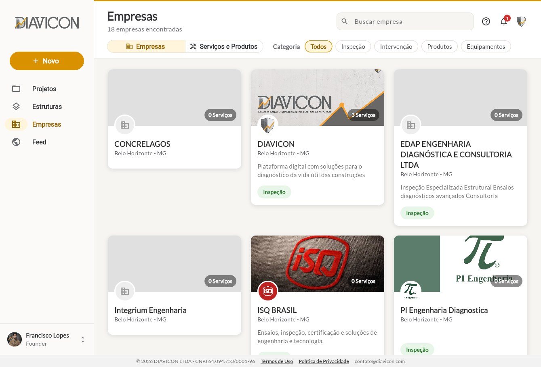This screenshot has height=367, width=541.
Task: Click the DIAVICON logo in the sidebar
Action: [47, 23]
